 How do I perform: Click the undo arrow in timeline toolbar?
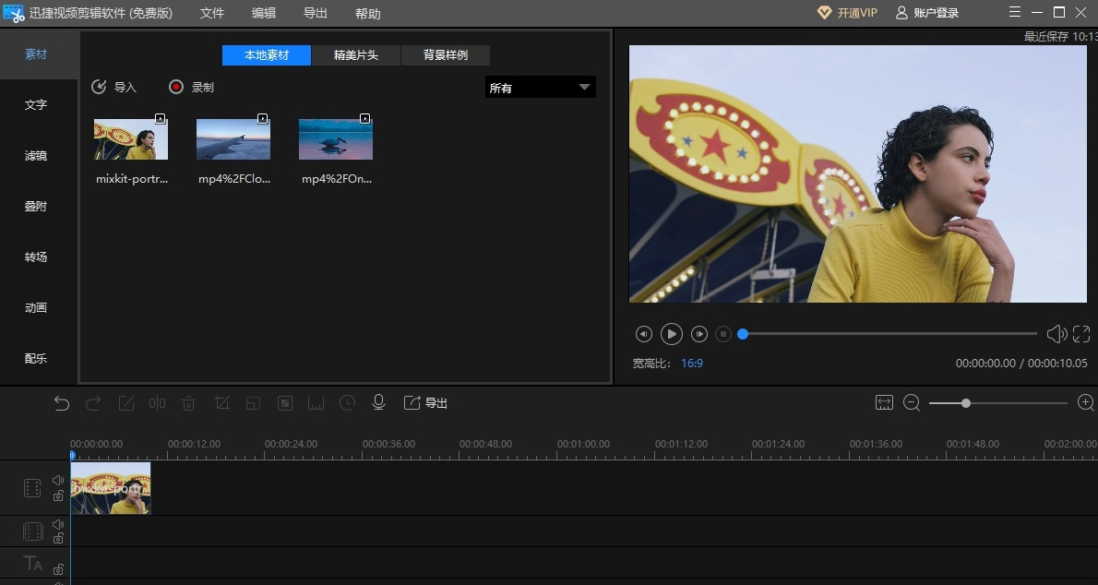point(62,403)
